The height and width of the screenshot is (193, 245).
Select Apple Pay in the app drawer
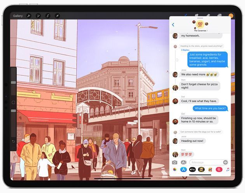coord(192,170)
